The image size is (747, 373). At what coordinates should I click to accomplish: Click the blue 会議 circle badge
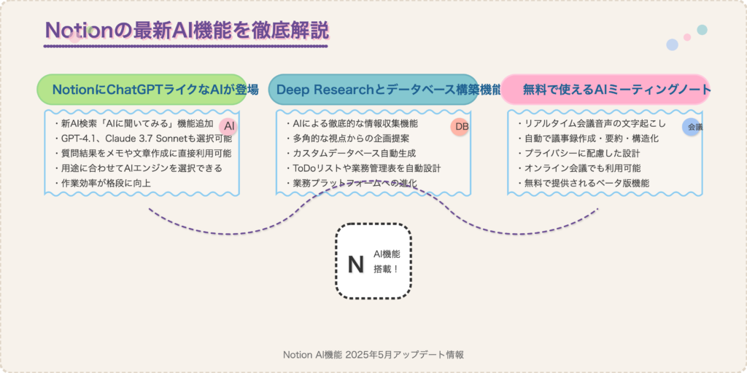pyautogui.click(x=692, y=127)
